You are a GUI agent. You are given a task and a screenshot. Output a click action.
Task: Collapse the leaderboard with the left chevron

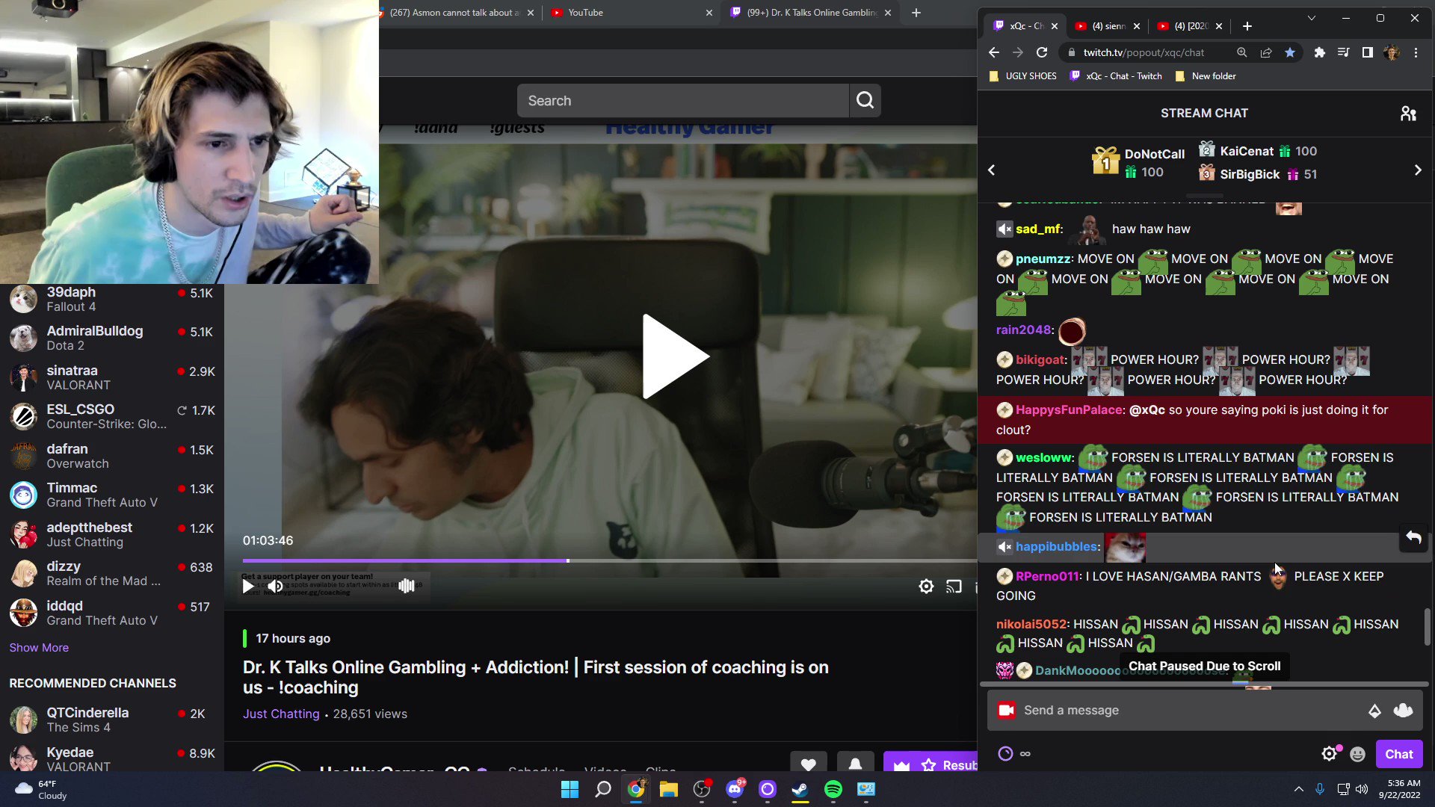(991, 170)
